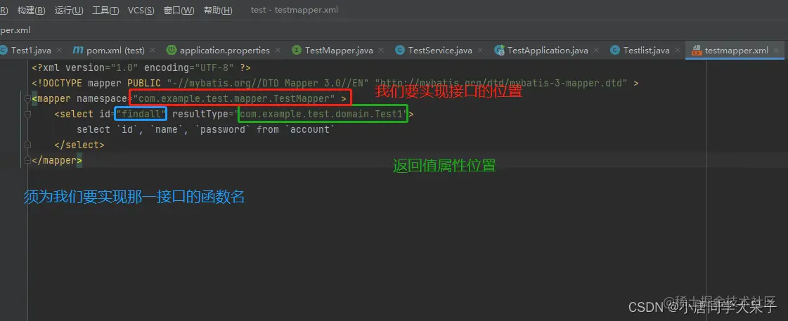
Task: Click the resultType attribute name
Action: (x=200, y=114)
